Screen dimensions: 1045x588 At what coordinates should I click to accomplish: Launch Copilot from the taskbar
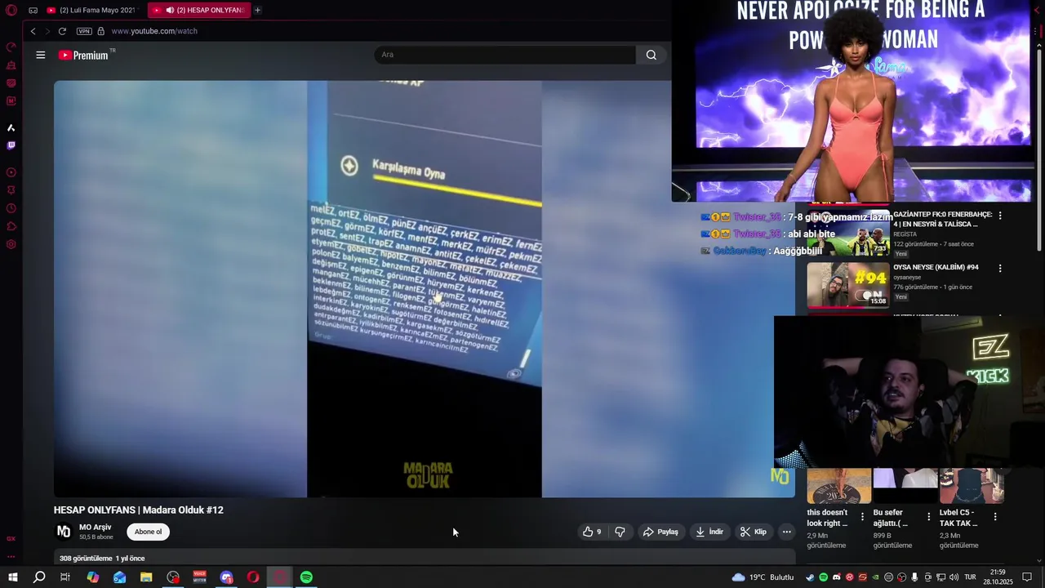[93, 577]
